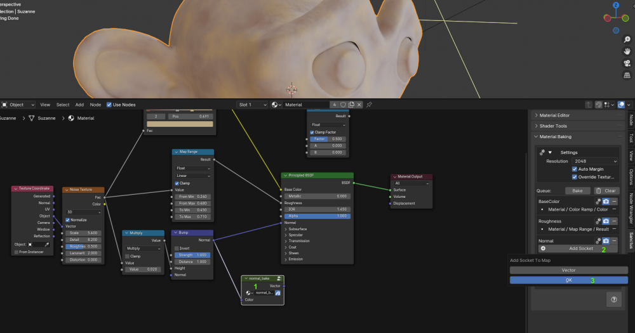Activate the pan view hand icon
Screen dimensions: 635x333
point(627,51)
